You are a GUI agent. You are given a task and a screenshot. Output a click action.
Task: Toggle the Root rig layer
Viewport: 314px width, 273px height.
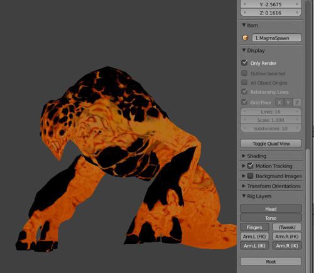(271, 262)
